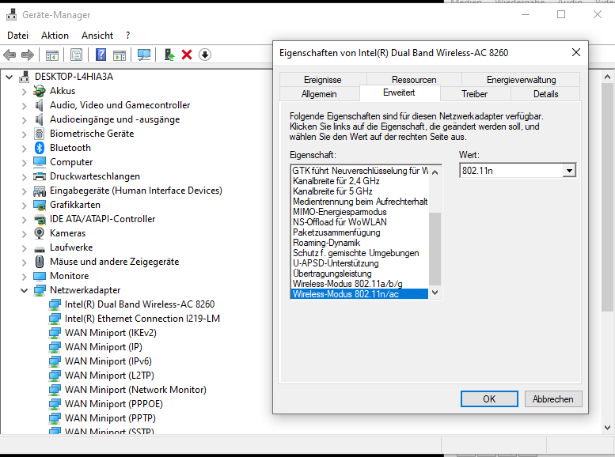Collapse the DESKTOP-L4HIA3A root node
The image size is (615, 457).
pos(9,77)
